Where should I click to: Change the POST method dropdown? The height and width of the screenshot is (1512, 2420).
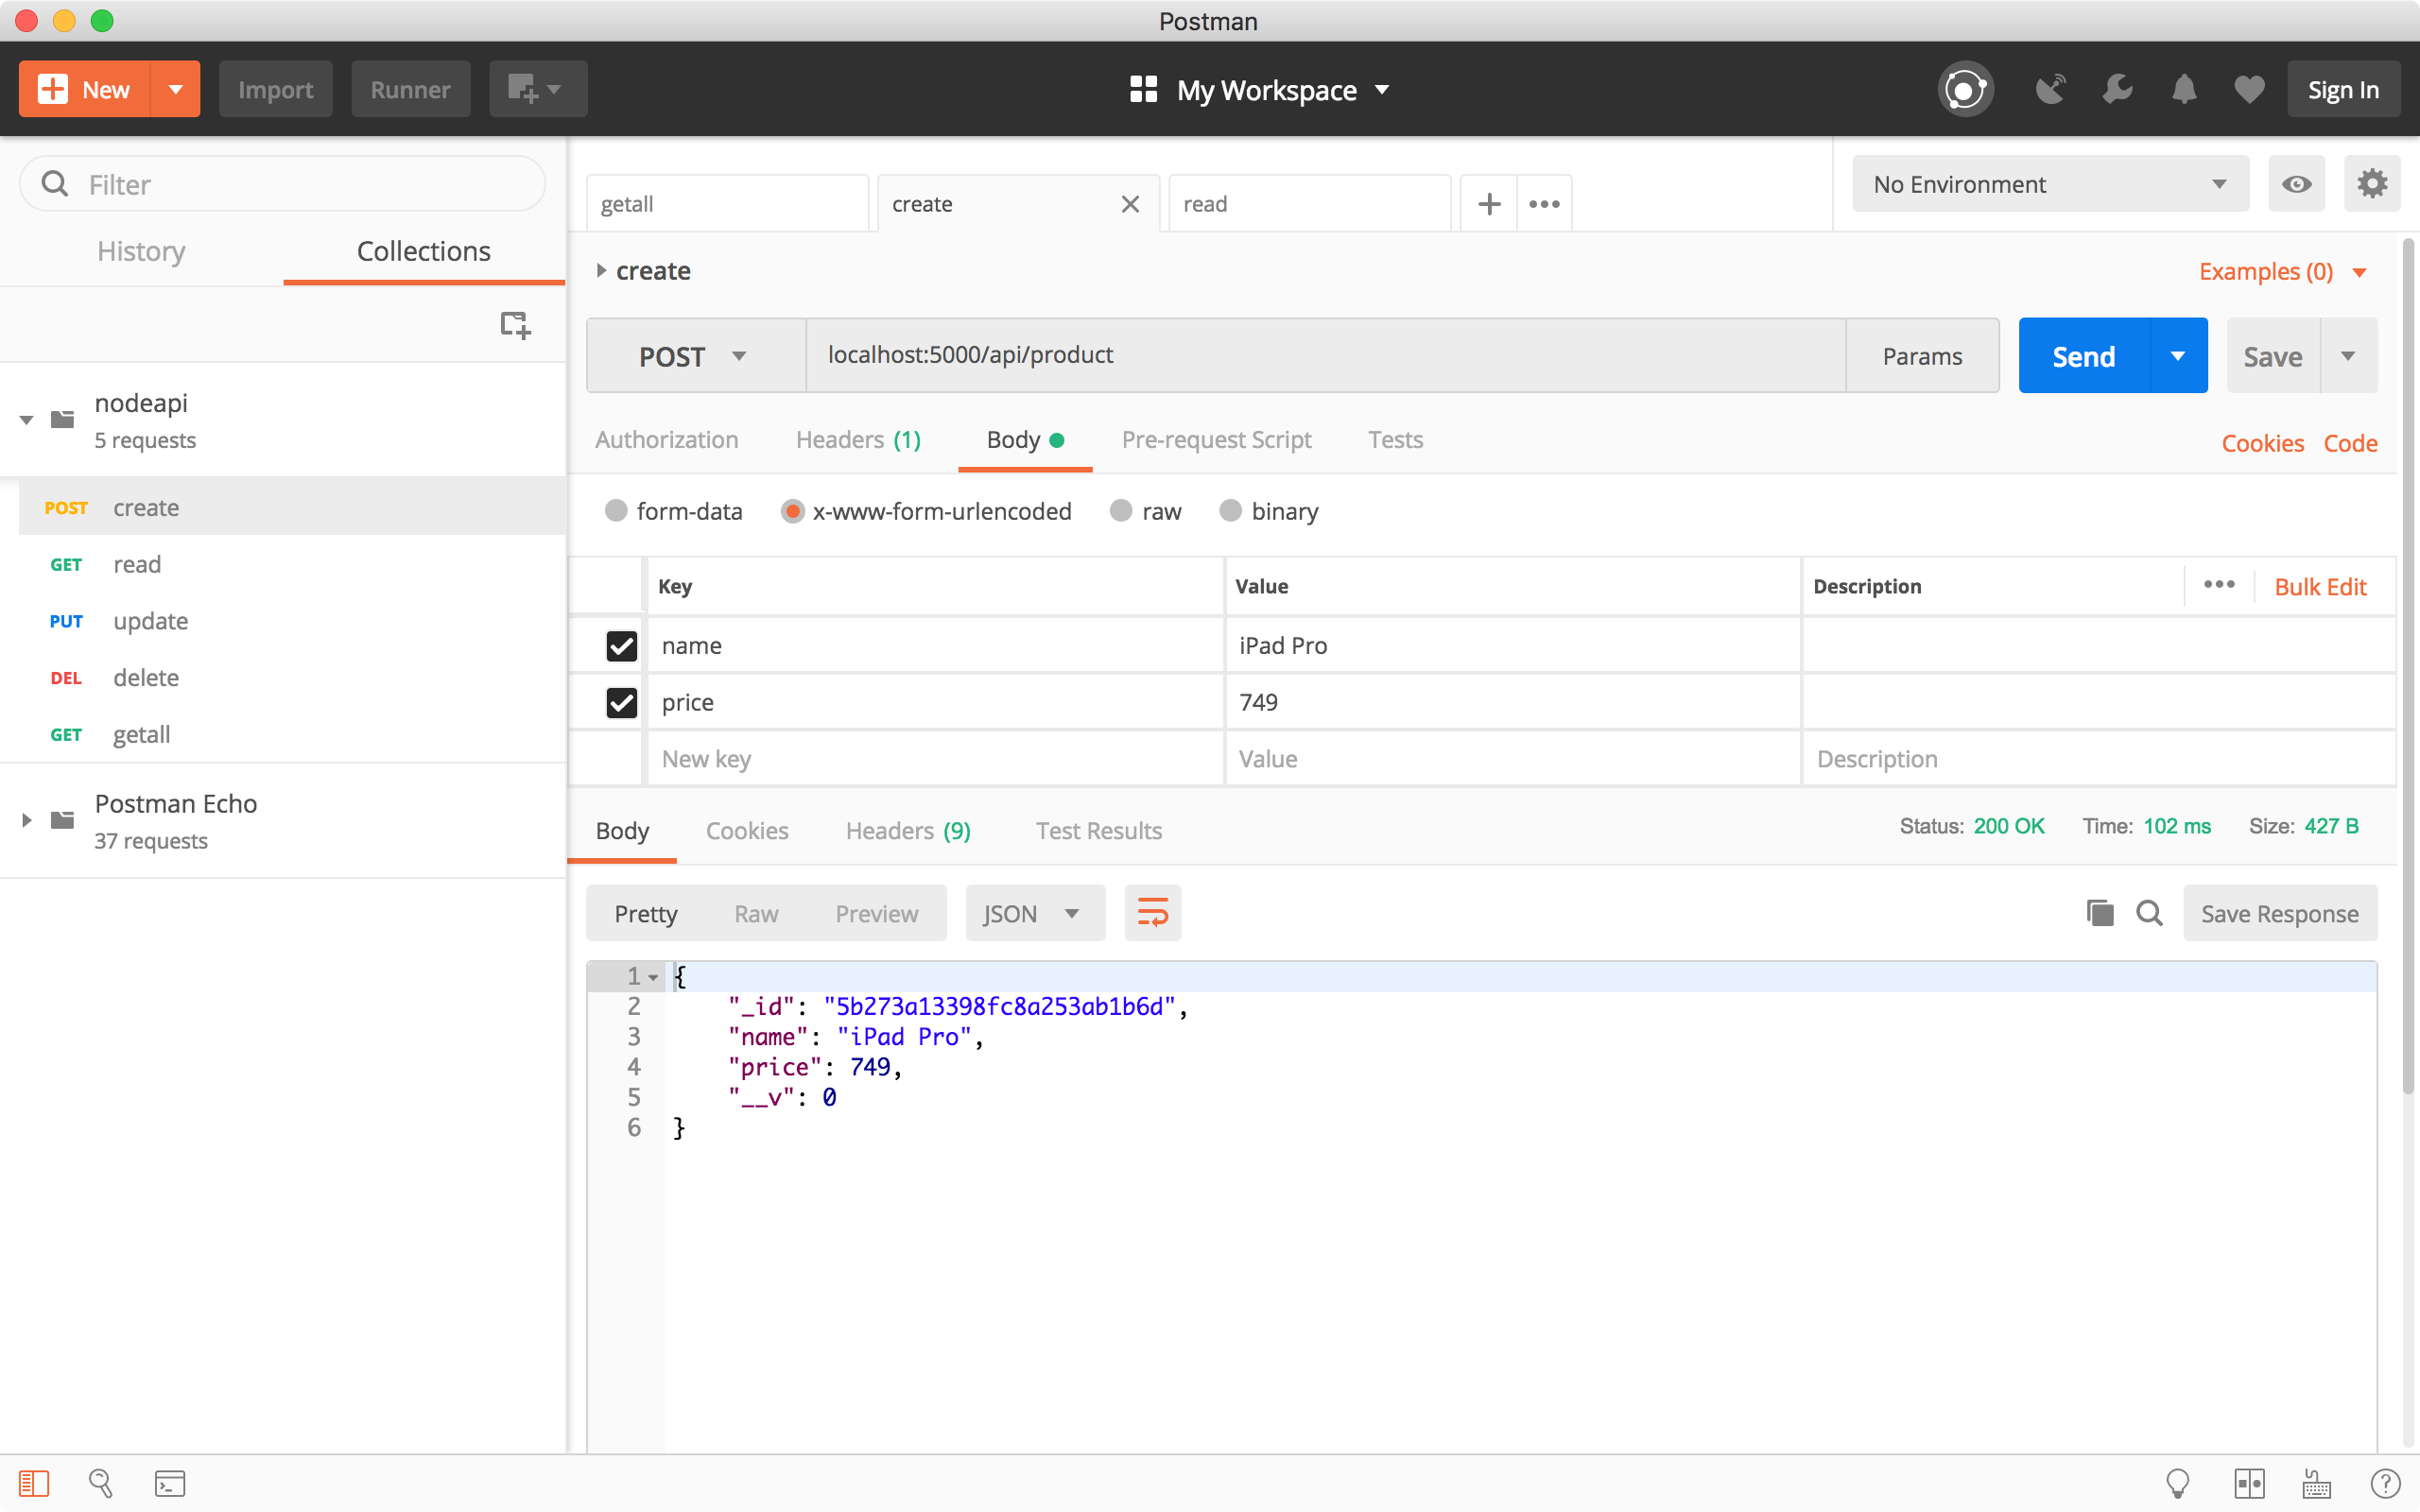(696, 356)
